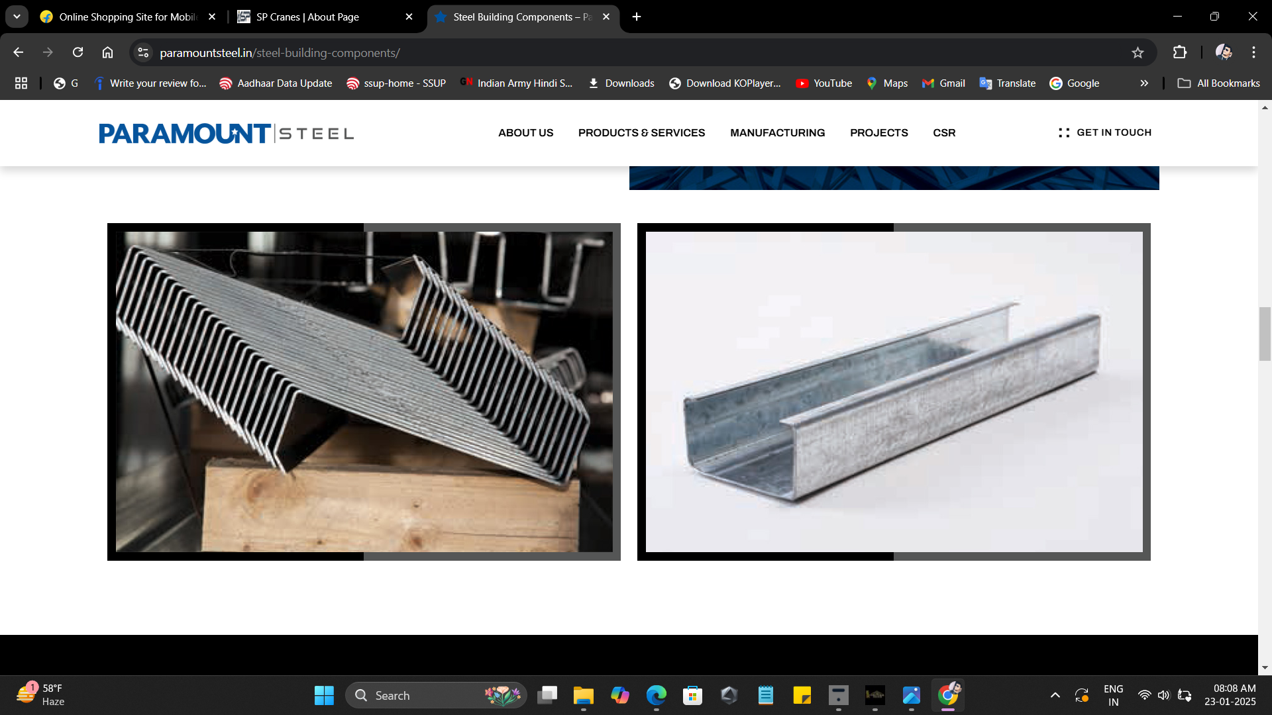Screen dimensions: 1272x715
Task: Go to browser home page
Action: coord(107,52)
